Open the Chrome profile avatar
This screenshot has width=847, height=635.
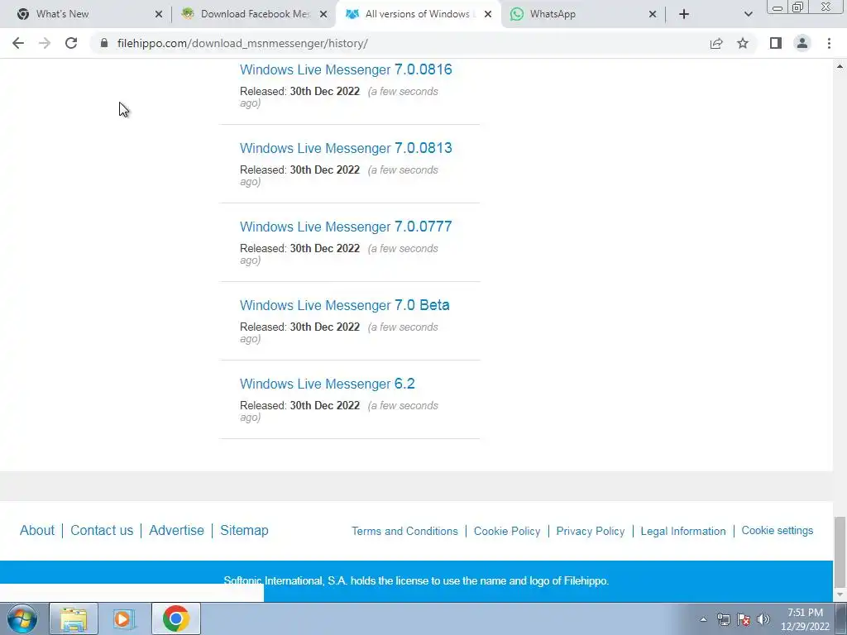[802, 43]
